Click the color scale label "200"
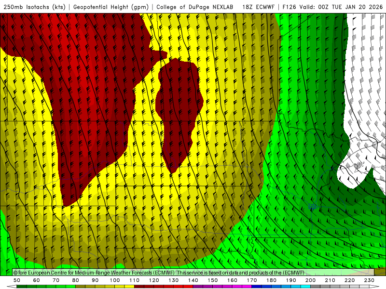The image size is (386, 289). pos(310,280)
